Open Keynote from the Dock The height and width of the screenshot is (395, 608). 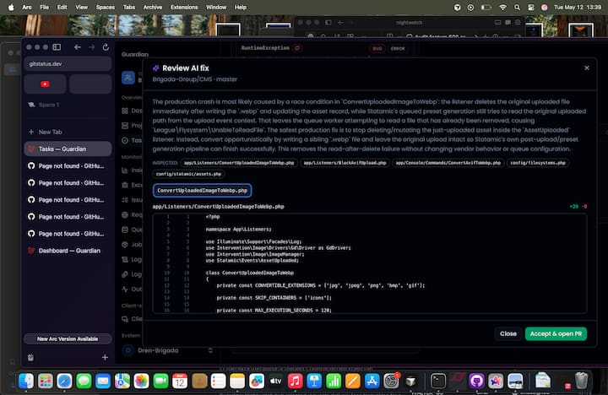tap(314, 381)
